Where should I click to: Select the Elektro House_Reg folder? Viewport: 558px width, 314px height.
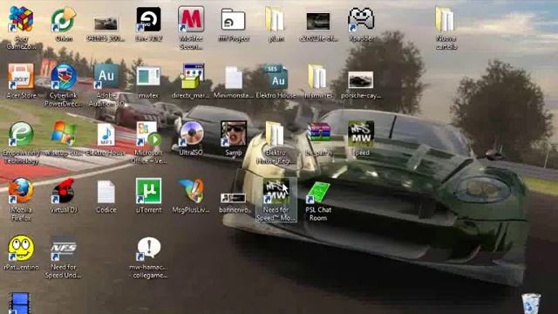(275, 133)
